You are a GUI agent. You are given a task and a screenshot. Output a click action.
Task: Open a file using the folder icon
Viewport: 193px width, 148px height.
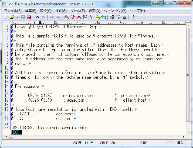coord(12,17)
